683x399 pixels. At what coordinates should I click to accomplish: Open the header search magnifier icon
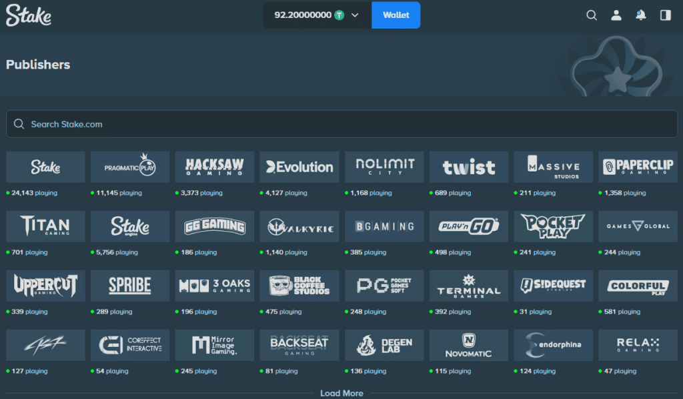pyautogui.click(x=591, y=15)
